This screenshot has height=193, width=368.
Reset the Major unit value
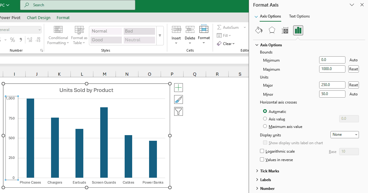(354, 85)
